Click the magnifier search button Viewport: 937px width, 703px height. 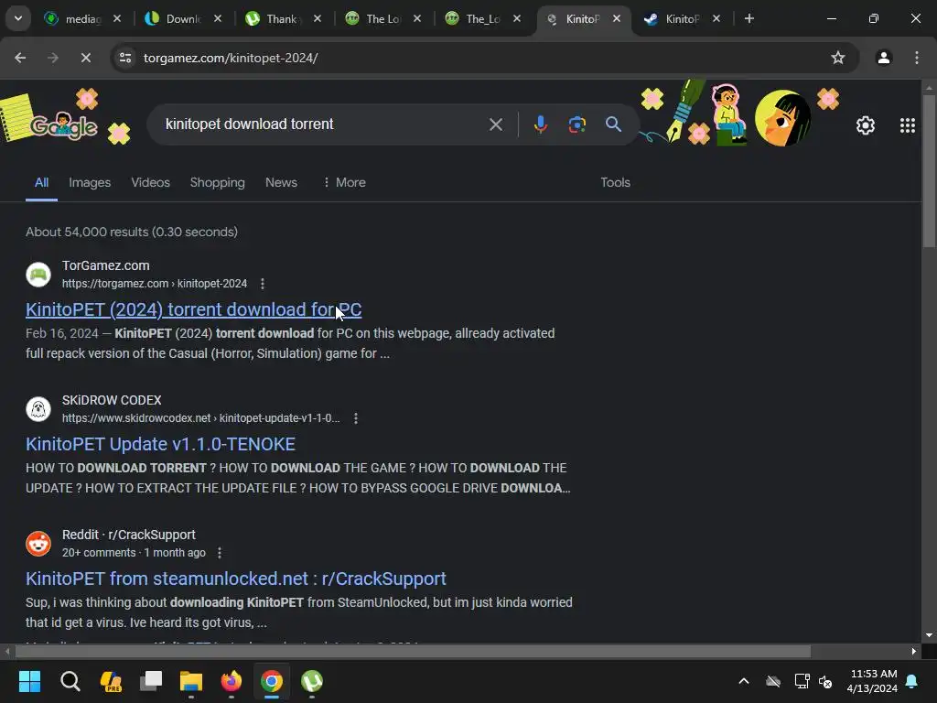coord(613,124)
